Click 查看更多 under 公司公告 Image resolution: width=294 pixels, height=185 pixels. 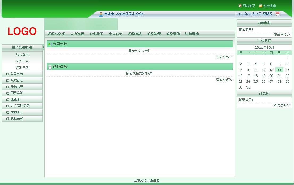[x=224, y=57]
